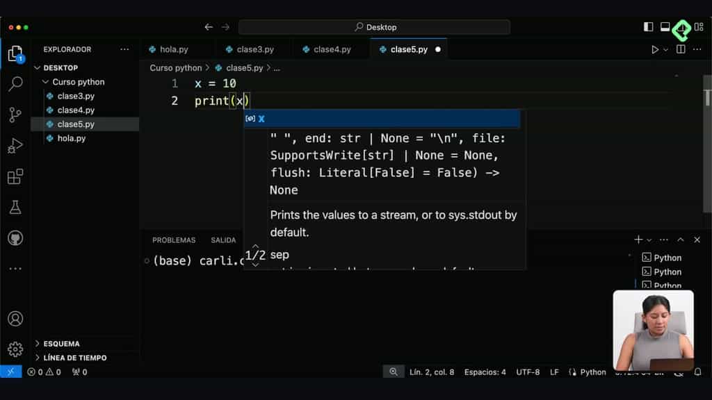The height and width of the screenshot is (400, 712).
Task: Open the Extensions panel
Action: [x=15, y=176]
